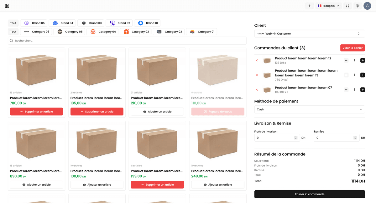The width and height of the screenshot is (376, 211).
Task: Click the 1114 DH total amount
Action: [x=358, y=181]
